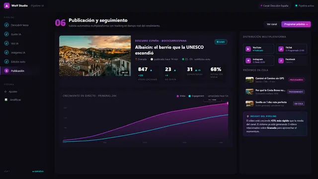Click the Instagram platform icon
This screenshot has height=179, width=318.
[248, 61]
